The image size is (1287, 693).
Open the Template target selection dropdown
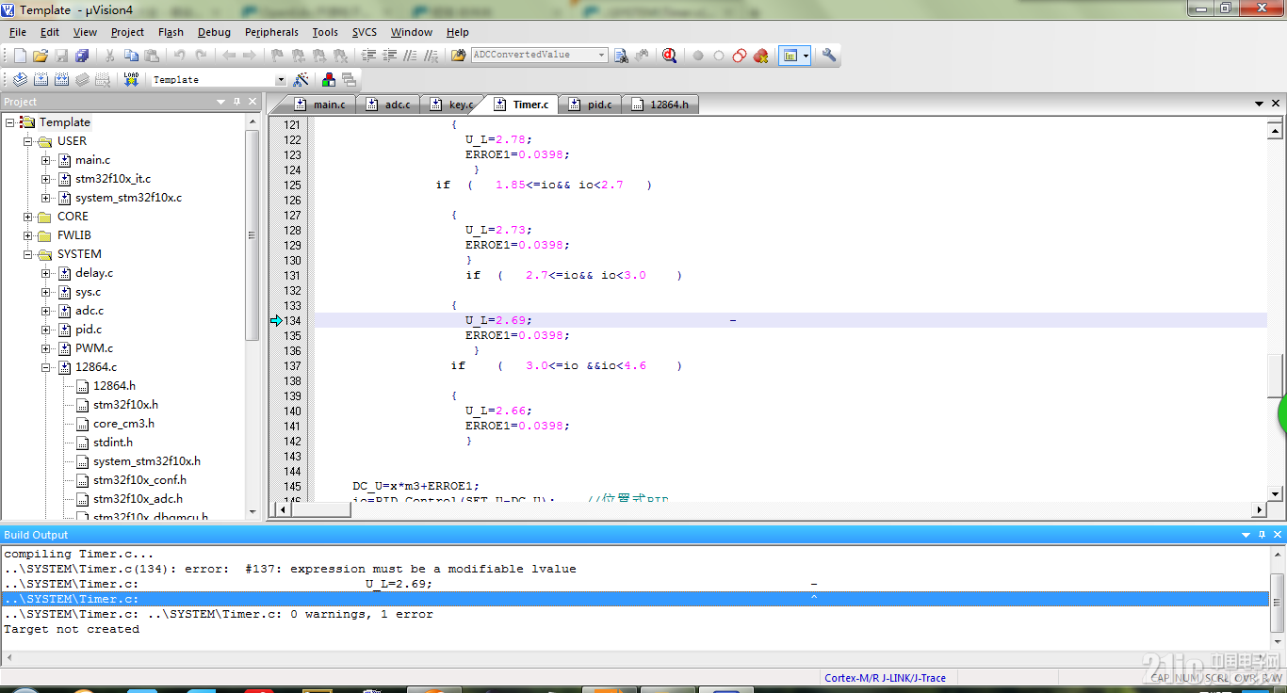280,80
